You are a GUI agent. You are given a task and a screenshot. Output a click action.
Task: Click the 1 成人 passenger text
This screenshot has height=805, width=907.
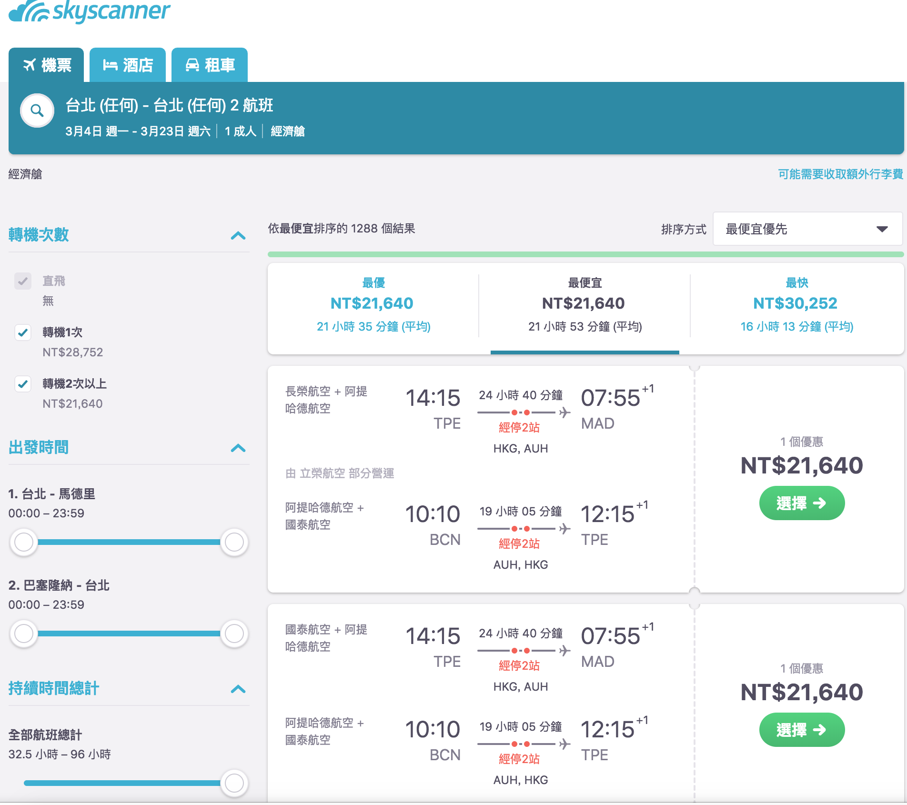[241, 131]
